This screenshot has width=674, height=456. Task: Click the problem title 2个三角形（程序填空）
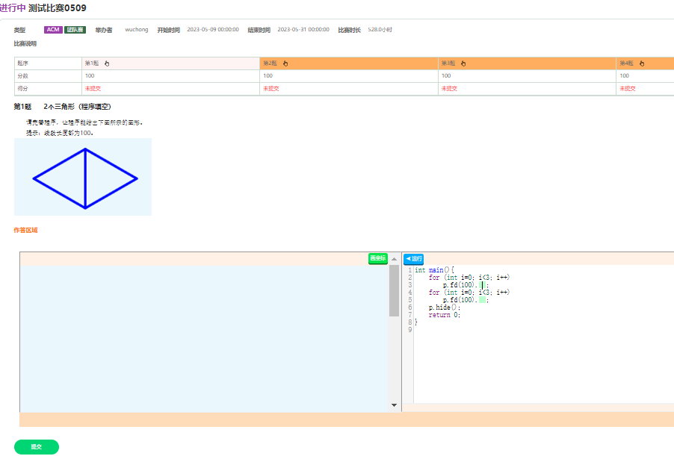pyautogui.click(x=78, y=107)
